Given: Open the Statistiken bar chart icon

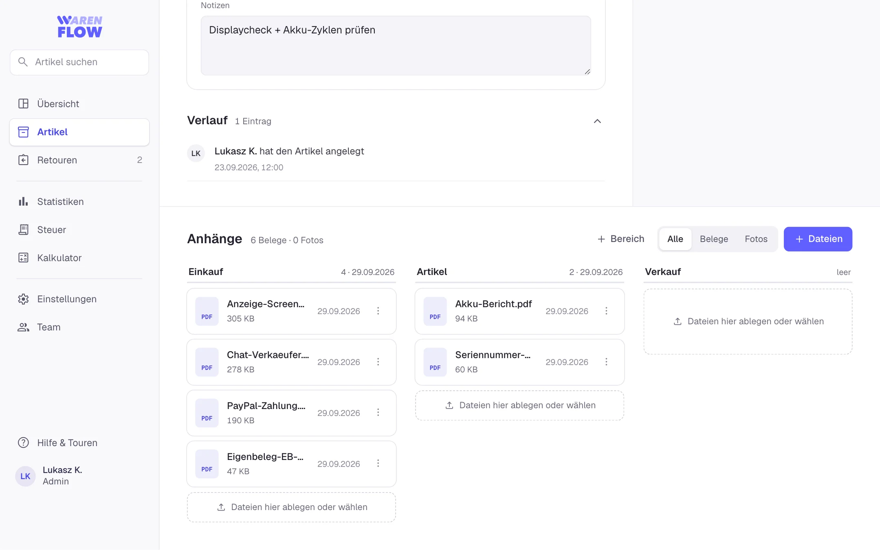Looking at the screenshot, I should (23, 202).
